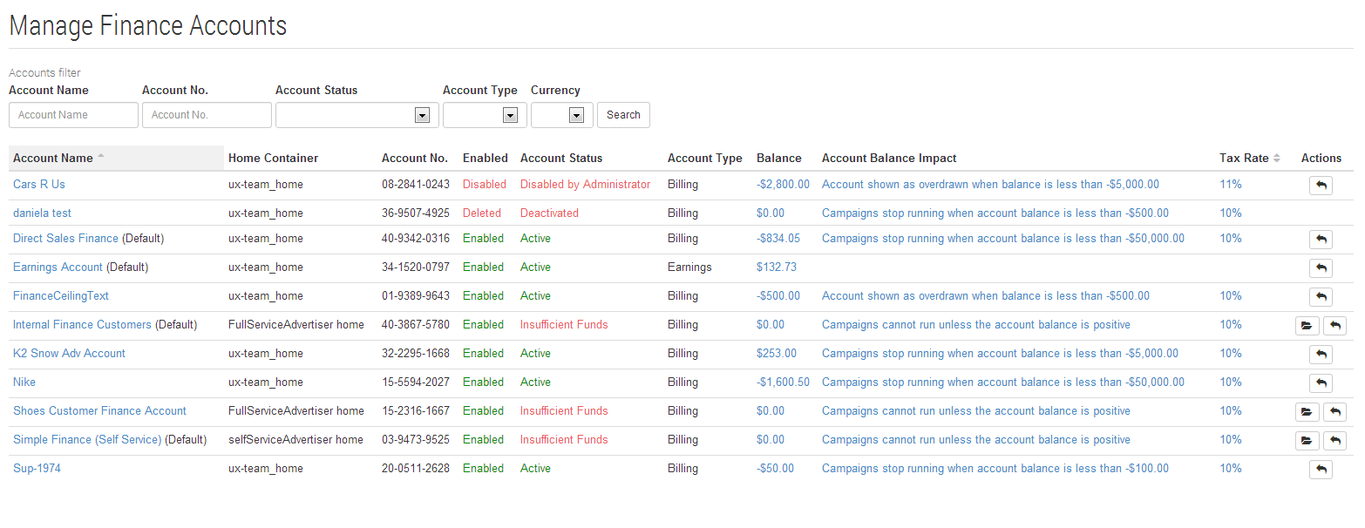This screenshot has width=1365, height=528.
Task: Select the Deleted status for daniela test
Action: pyautogui.click(x=482, y=213)
